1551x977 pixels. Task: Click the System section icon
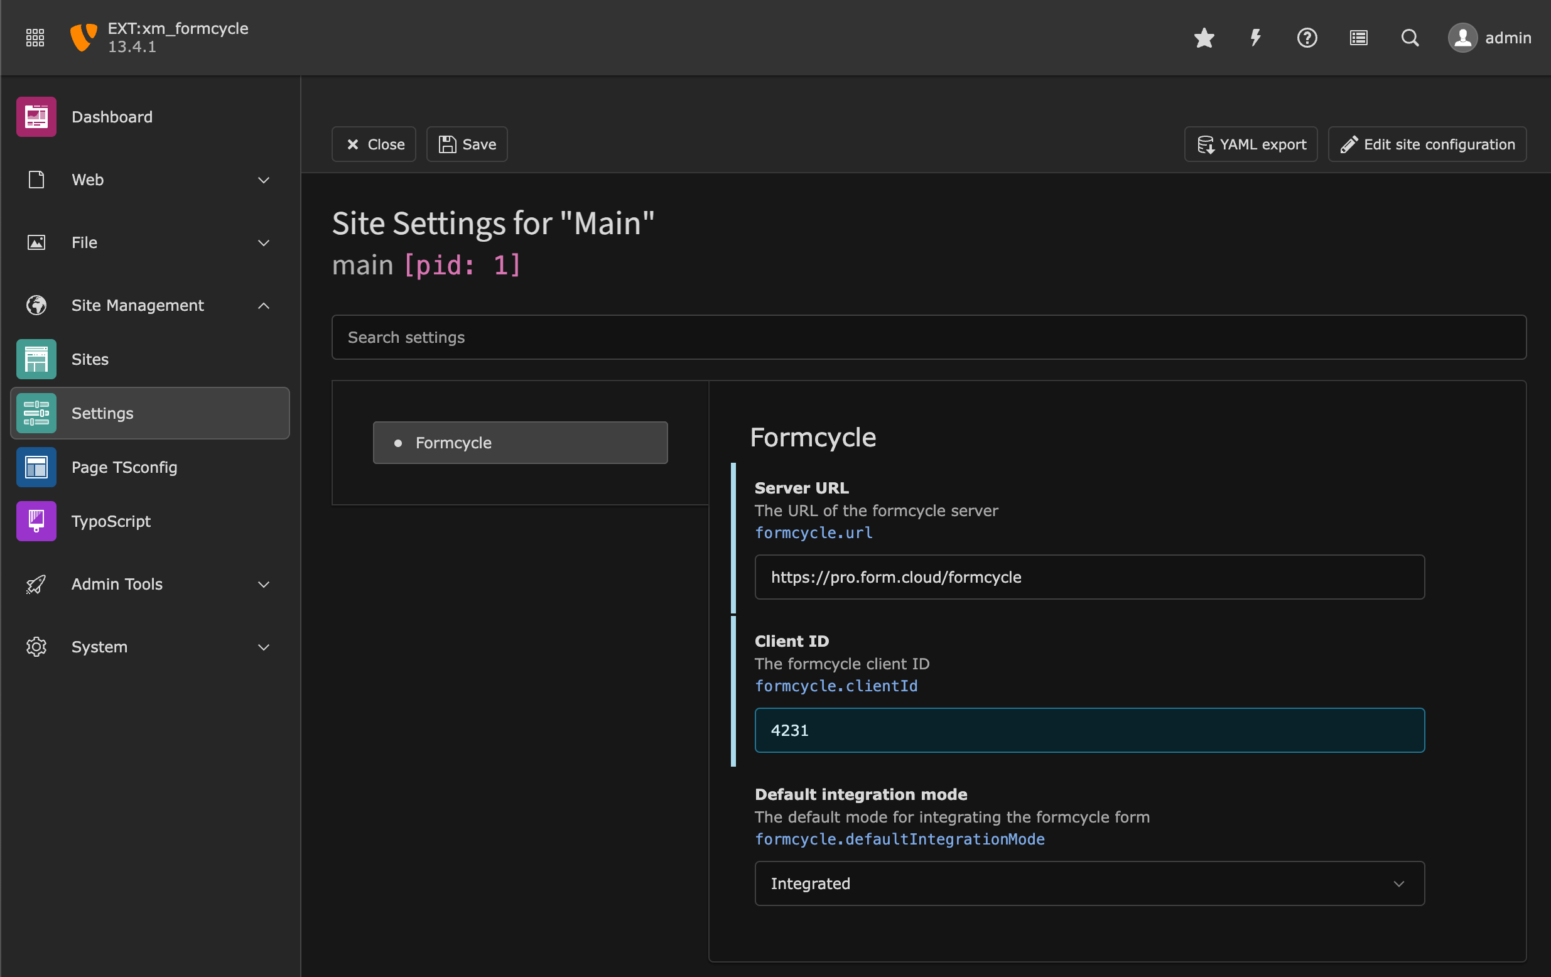click(x=36, y=647)
